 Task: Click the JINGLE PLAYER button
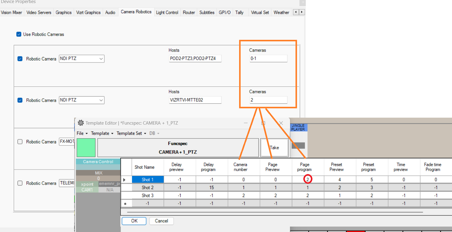pos(298,127)
